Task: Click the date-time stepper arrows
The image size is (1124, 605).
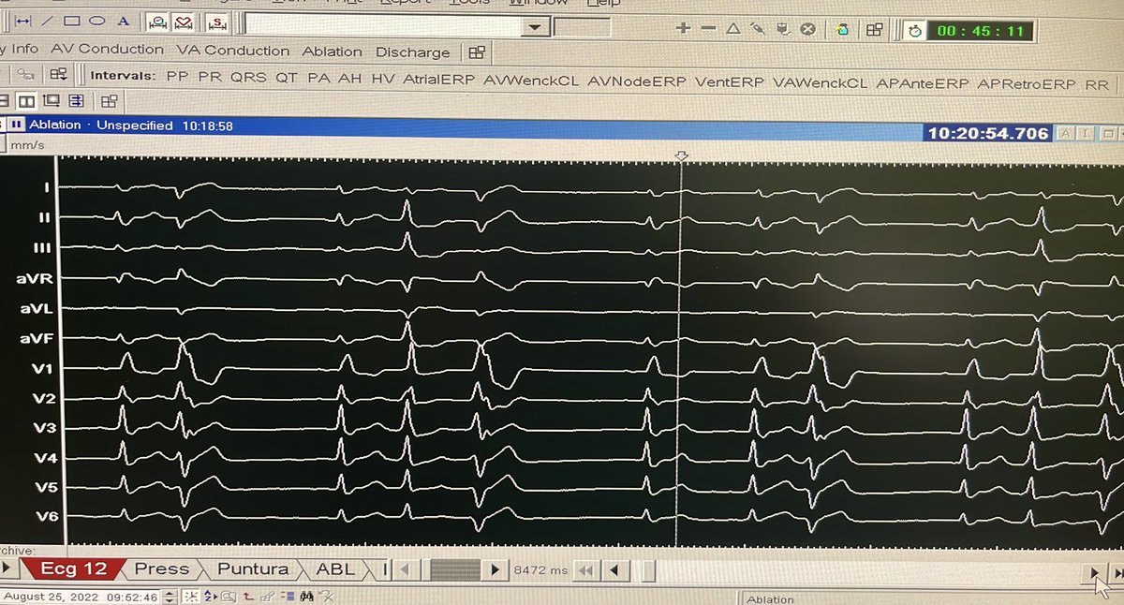Action: click(168, 596)
